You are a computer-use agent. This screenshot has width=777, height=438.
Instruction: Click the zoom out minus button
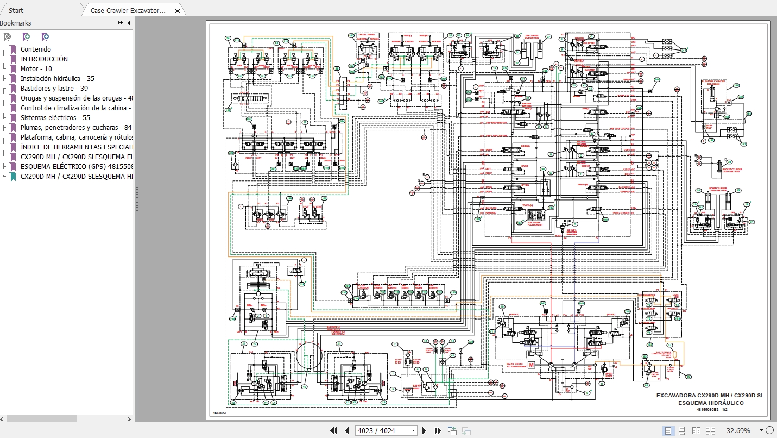(769, 430)
